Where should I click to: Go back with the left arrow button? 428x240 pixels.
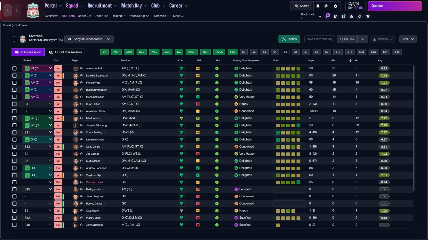pos(7,10)
